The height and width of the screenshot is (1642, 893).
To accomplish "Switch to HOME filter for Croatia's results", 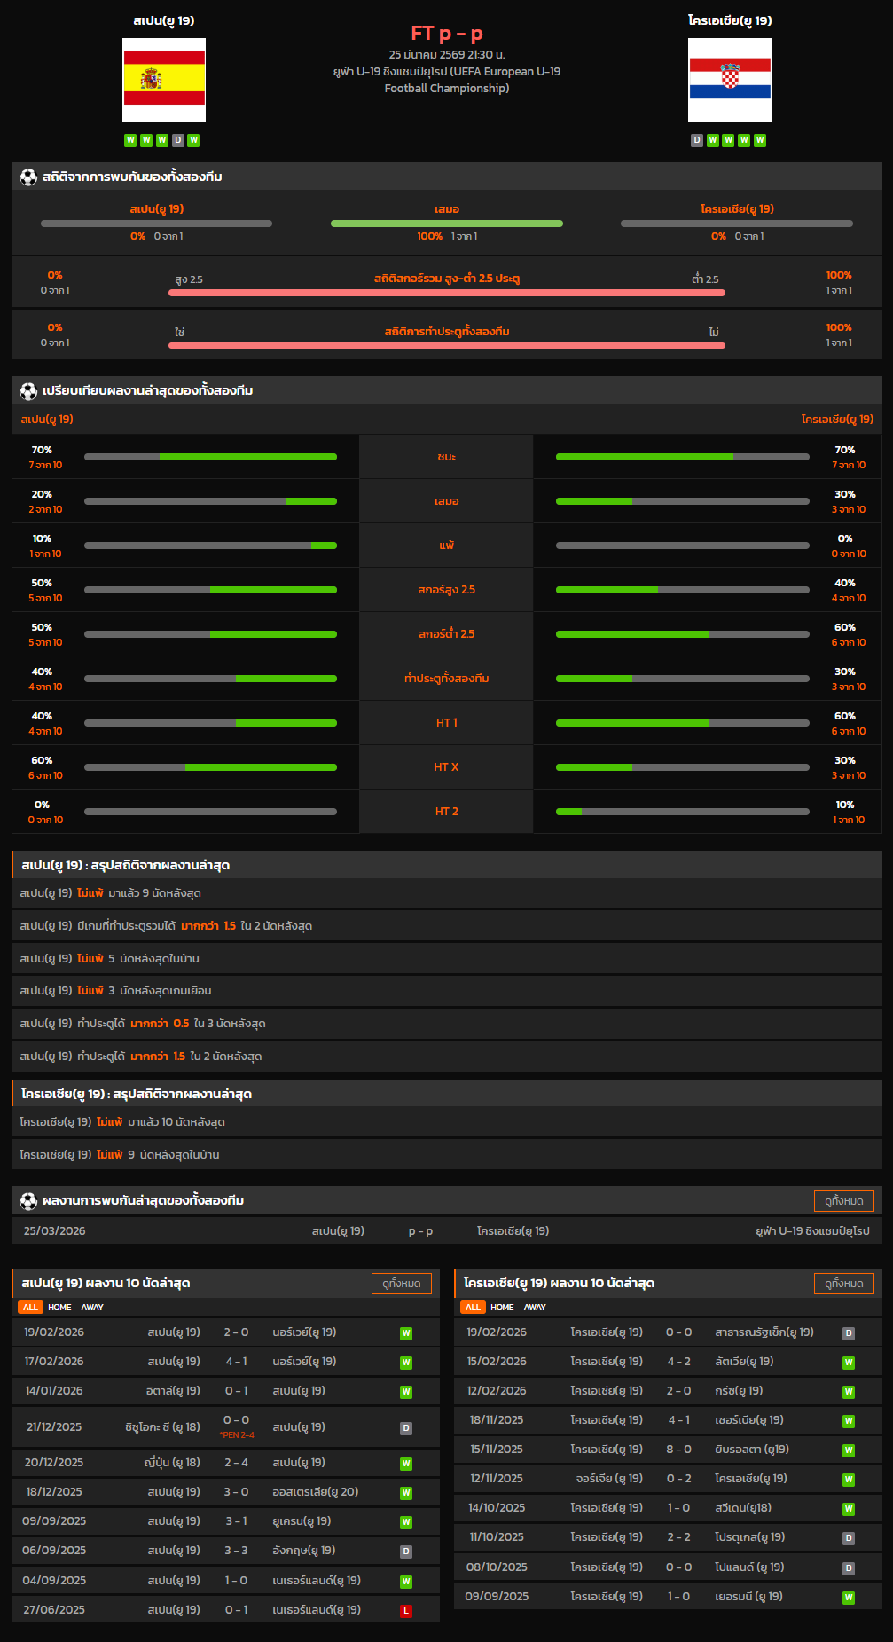I will coord(502,1308).
